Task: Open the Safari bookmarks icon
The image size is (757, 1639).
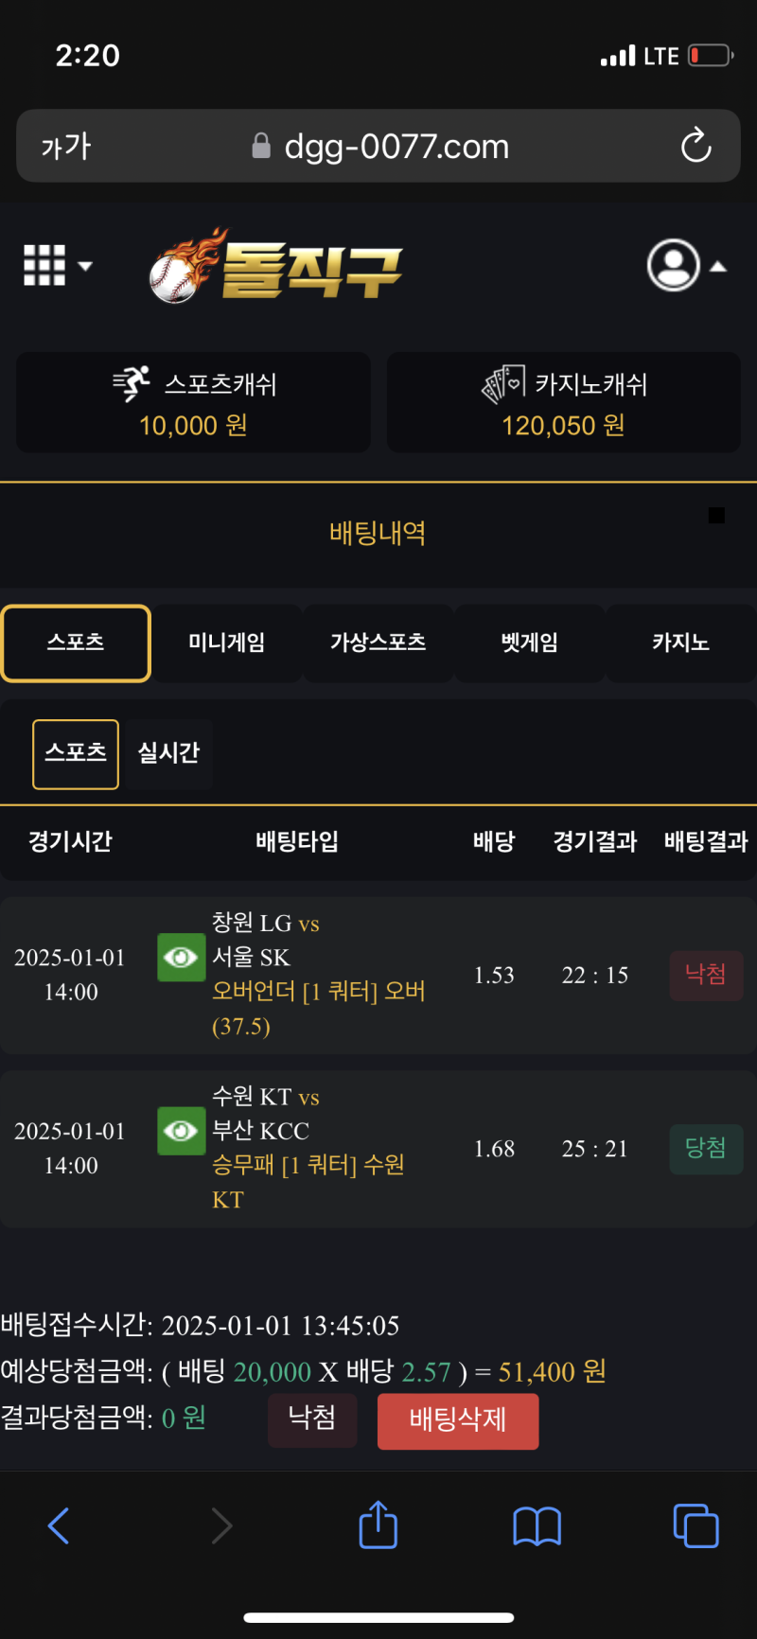Action: click(x=537, y=1525)
